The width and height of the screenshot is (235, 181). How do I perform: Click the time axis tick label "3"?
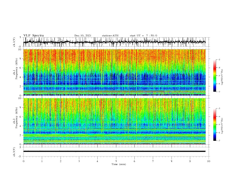pyautogui.click(x=79, y=161)
